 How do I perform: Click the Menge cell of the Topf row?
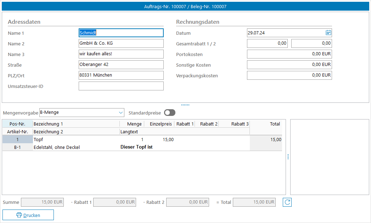[133, 140]
